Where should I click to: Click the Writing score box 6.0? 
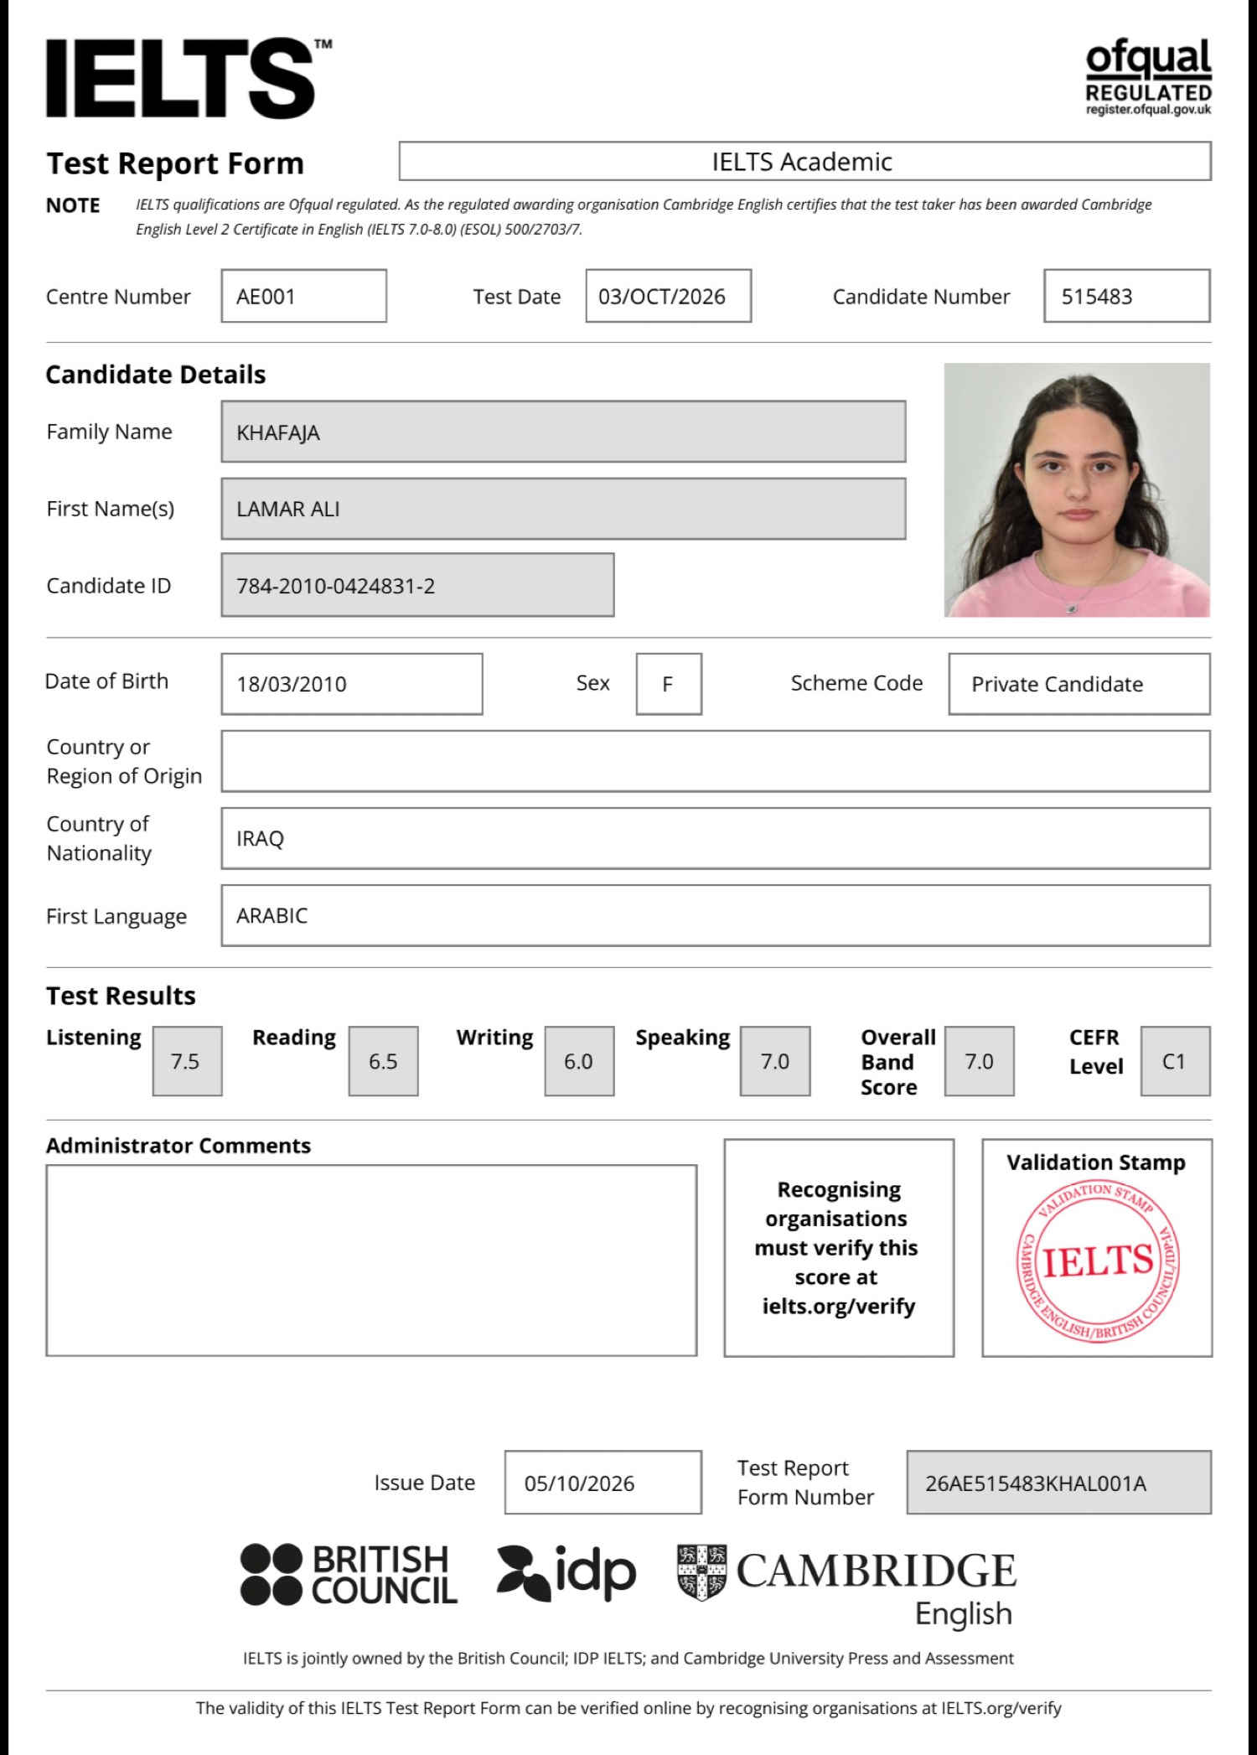[579, 1061]
